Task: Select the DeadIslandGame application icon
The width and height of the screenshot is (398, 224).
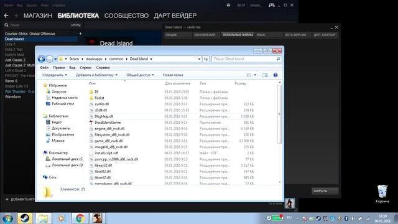Action: pyautogui.click(x=91, y=123)
